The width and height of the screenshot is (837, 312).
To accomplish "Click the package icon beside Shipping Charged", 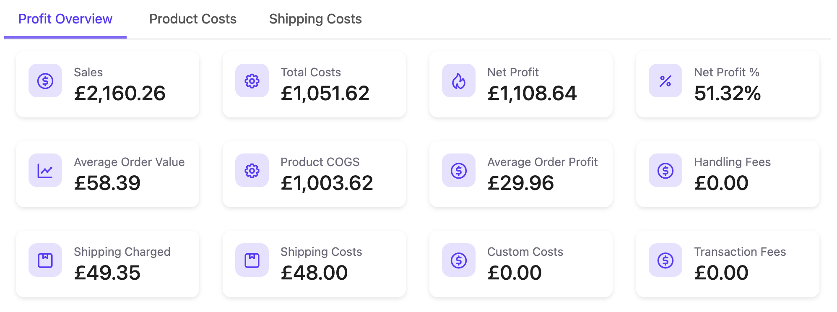I will [45, 260].
